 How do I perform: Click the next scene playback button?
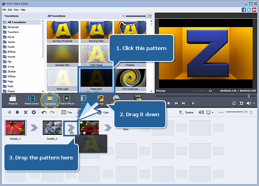(192, 103)
